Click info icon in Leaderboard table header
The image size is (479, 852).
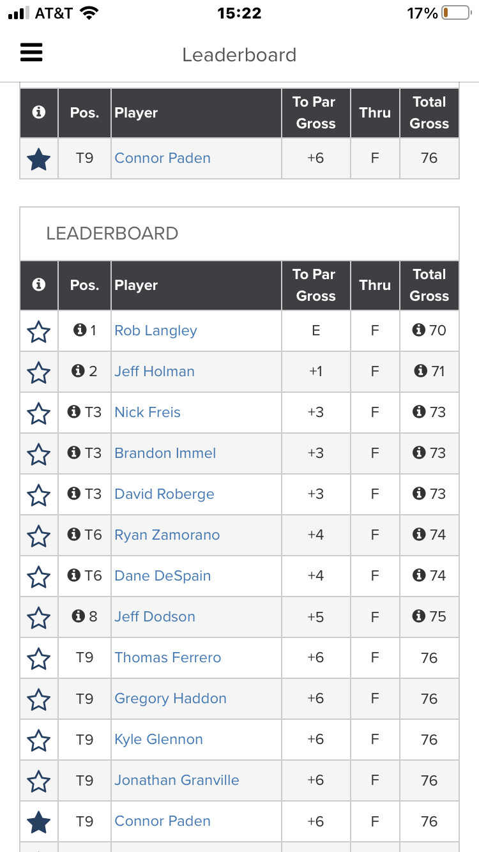coord(39,285)
